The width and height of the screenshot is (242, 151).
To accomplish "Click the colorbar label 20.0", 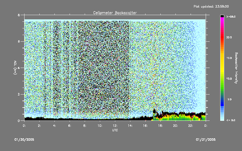I will point(229,37).
